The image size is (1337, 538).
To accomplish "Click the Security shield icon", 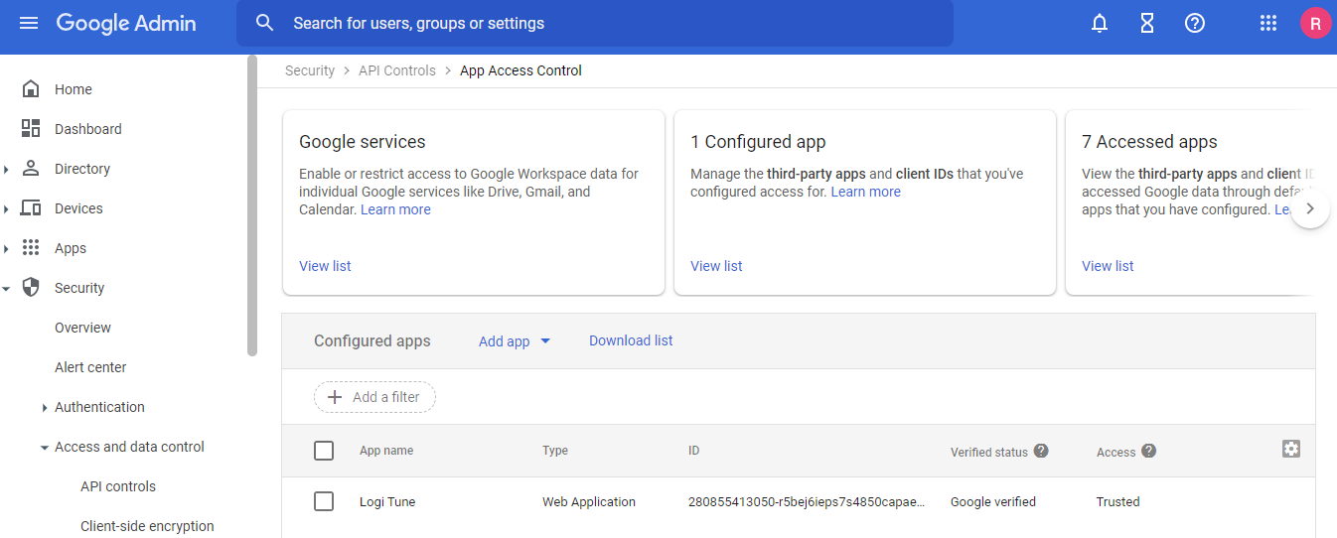I will (31, 287).
